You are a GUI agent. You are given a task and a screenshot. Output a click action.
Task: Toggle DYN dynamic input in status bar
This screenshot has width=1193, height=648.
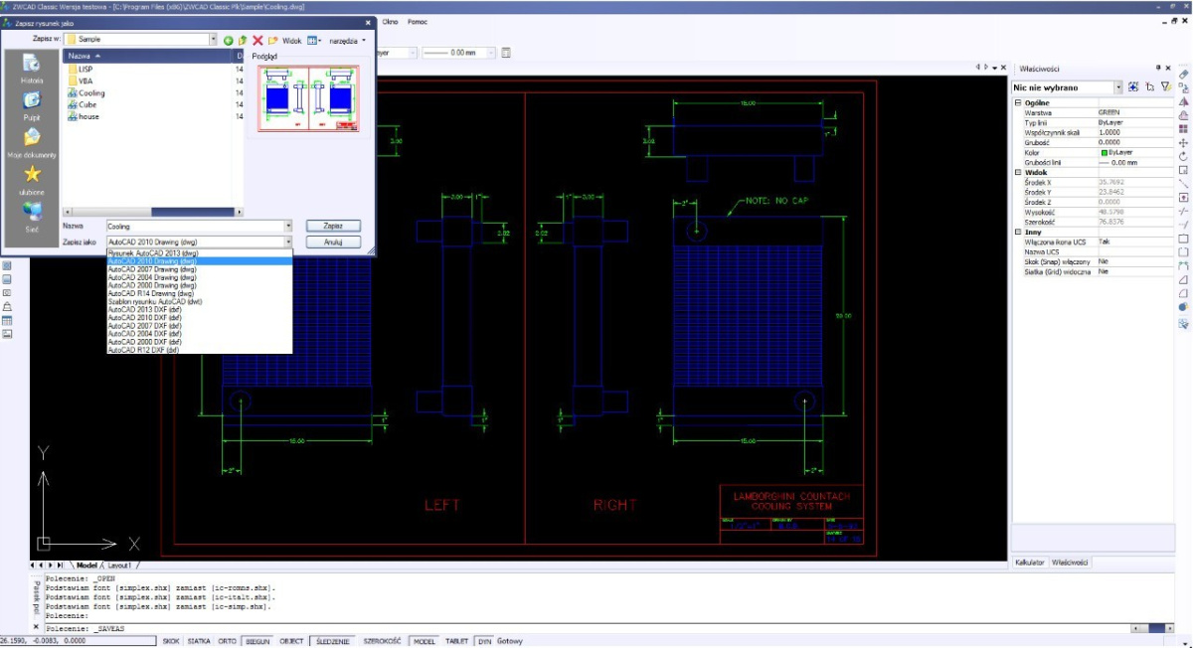(x=485, y=641)
